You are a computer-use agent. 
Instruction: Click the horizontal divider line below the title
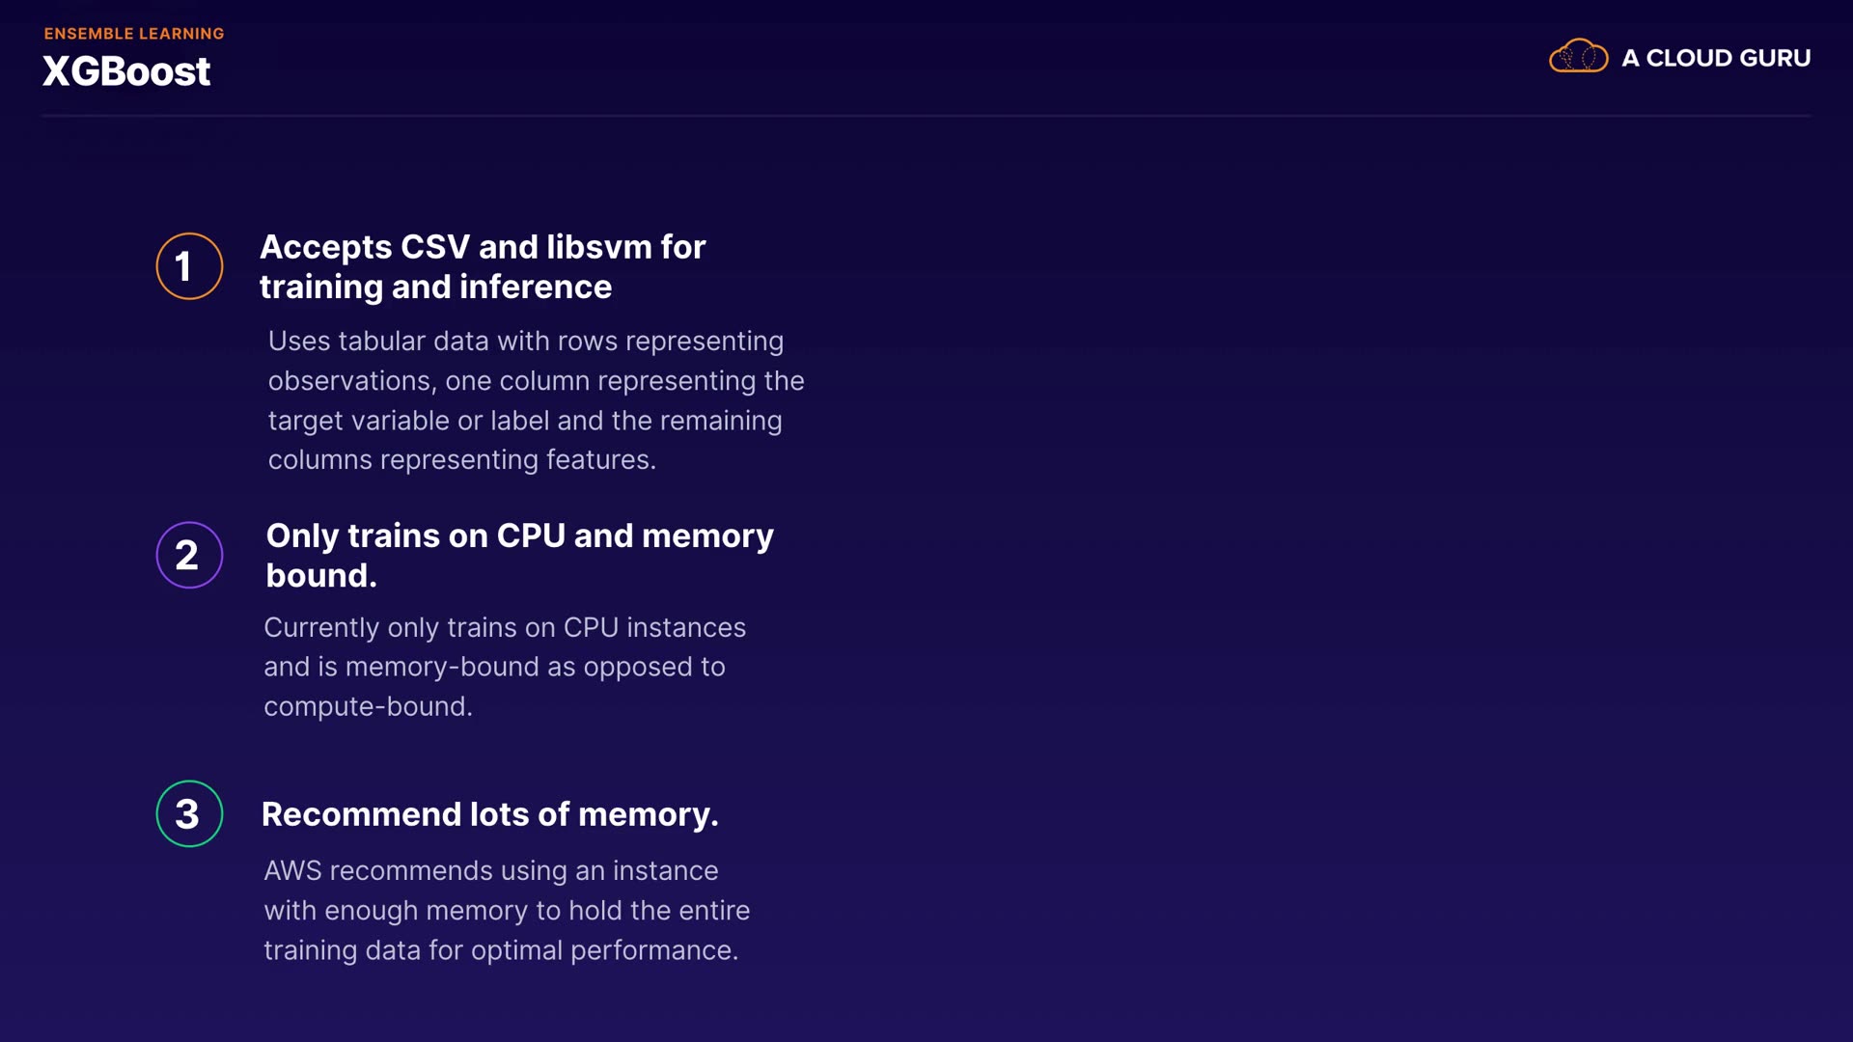click(926, 116)
